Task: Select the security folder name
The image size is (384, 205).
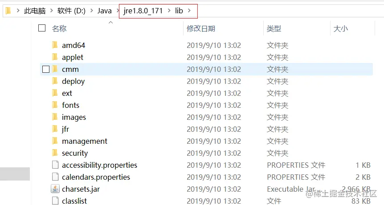Action: (x=75, y=153)
